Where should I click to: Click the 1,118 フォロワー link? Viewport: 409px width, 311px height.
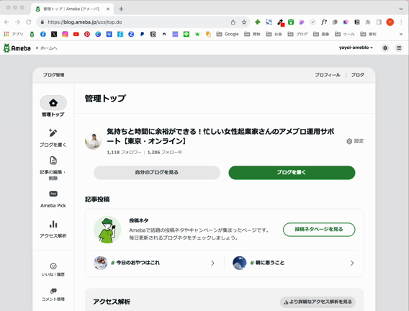[x=124, y=152]
